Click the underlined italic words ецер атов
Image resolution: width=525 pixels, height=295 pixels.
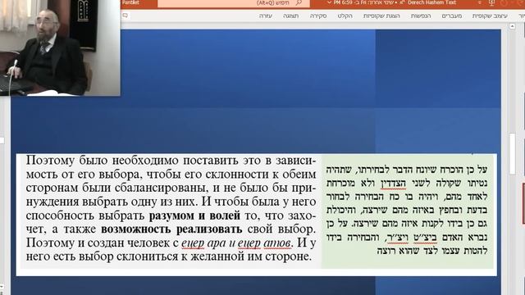264,243
